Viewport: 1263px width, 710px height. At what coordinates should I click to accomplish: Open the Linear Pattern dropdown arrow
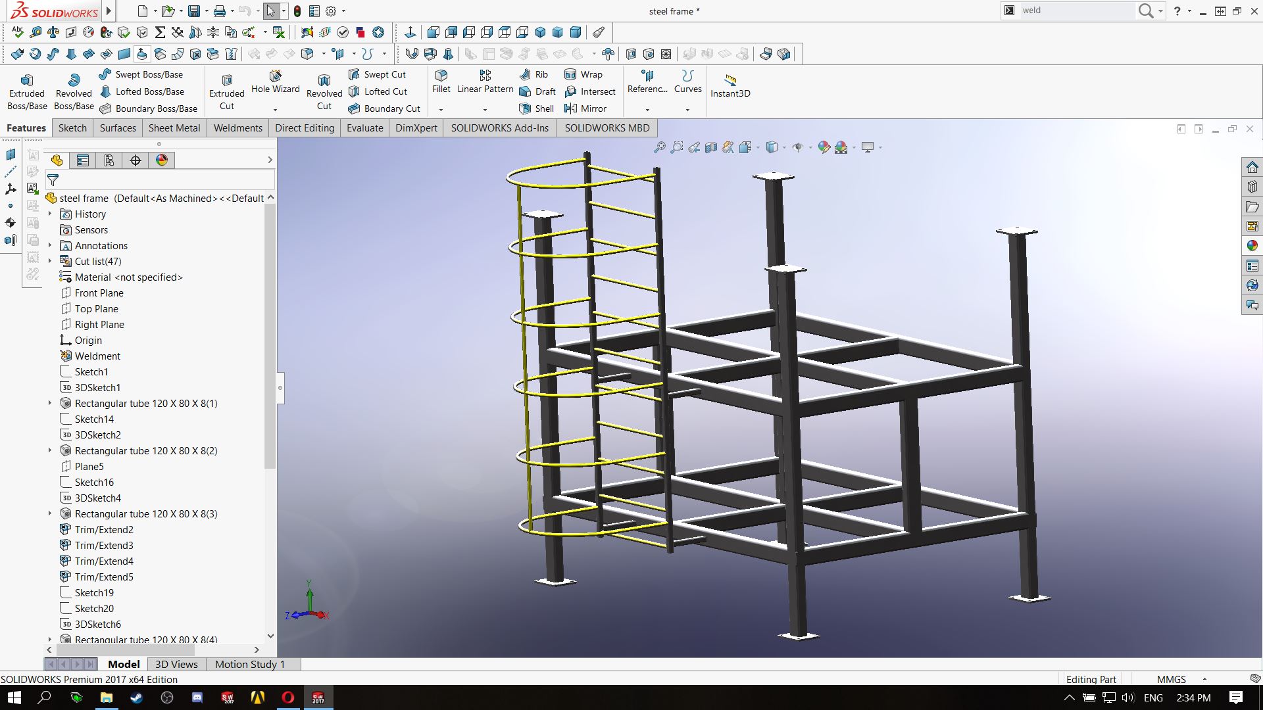click(485, 110)
